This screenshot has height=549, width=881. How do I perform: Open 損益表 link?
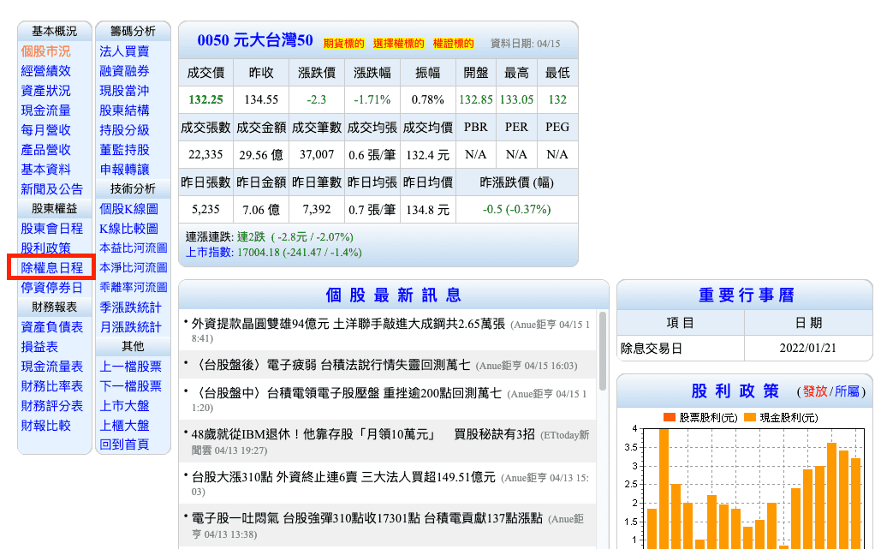(x=39, y=346)
